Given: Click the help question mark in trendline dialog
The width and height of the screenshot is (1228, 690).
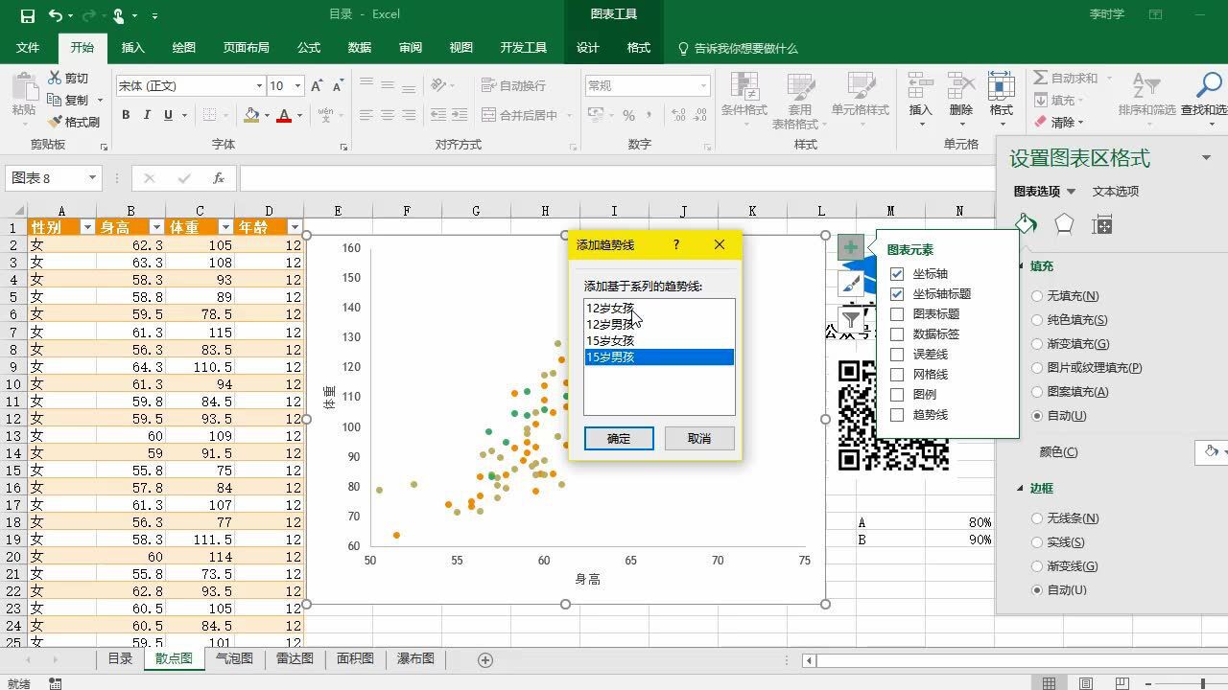Looking at the screenshot, I should click(675, 245).
